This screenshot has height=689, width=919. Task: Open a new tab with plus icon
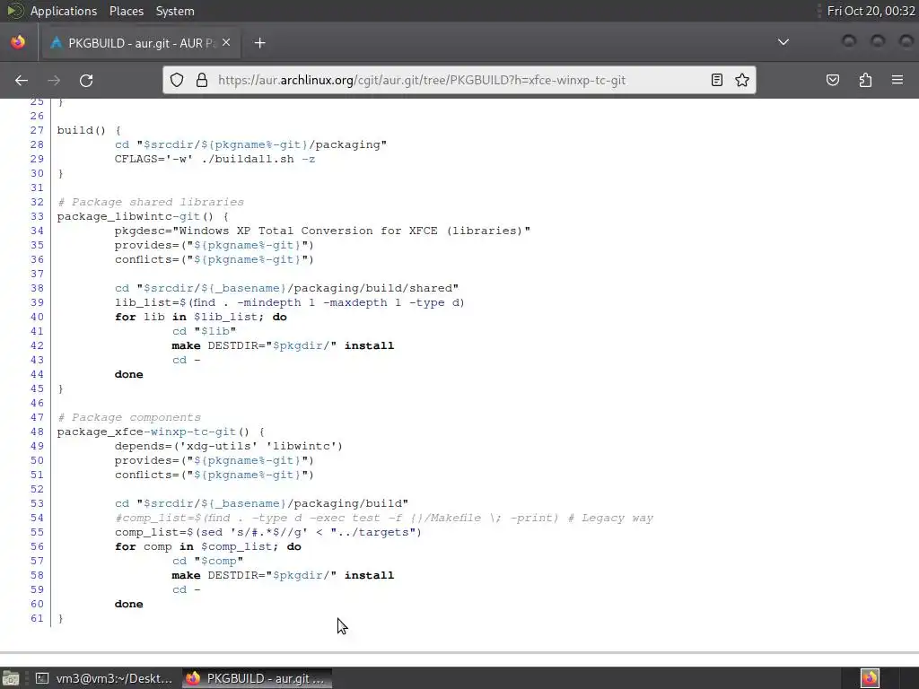click(259, 43)
